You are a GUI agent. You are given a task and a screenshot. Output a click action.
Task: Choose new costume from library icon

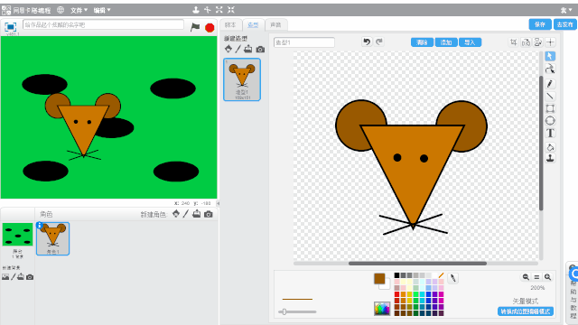228,49
